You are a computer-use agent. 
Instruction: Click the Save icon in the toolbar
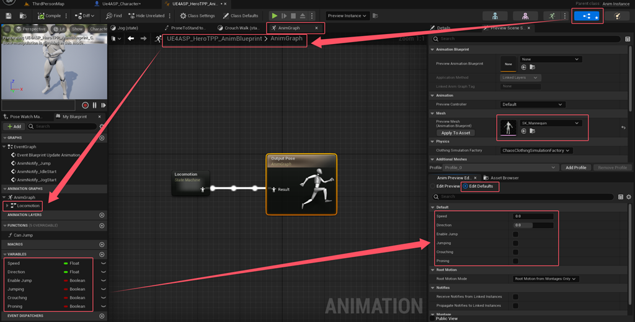click(x=9, y=16)
